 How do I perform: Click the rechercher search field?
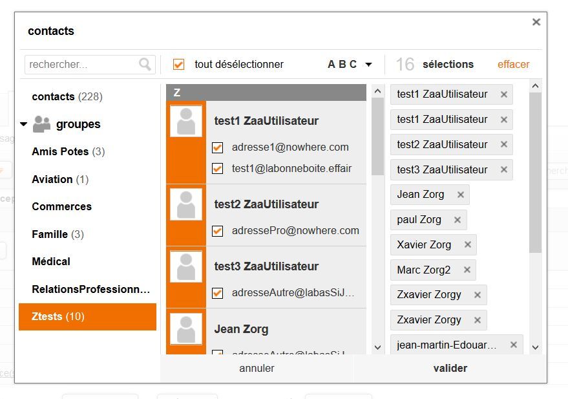click(x=81, y=65)
